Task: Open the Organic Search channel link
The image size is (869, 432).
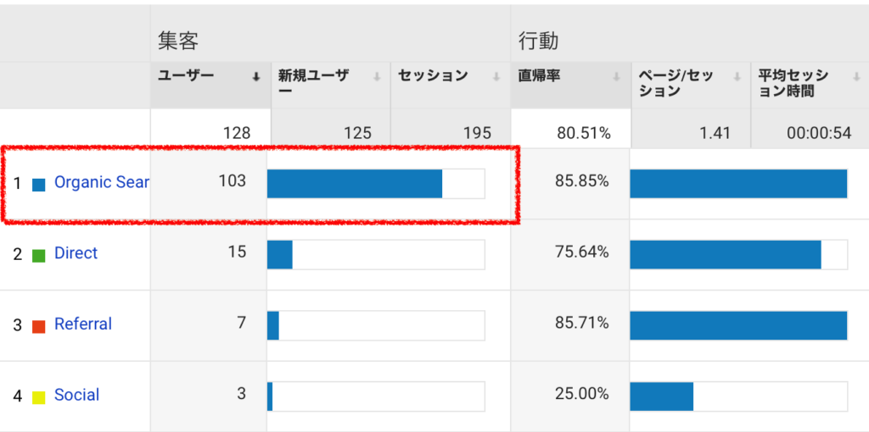Action: pos(102,182)
